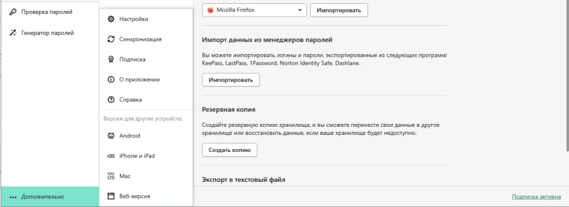Viewport: 569px width, 207px height.
Task: Click the Android robot icon
Action: coord(111,136)
